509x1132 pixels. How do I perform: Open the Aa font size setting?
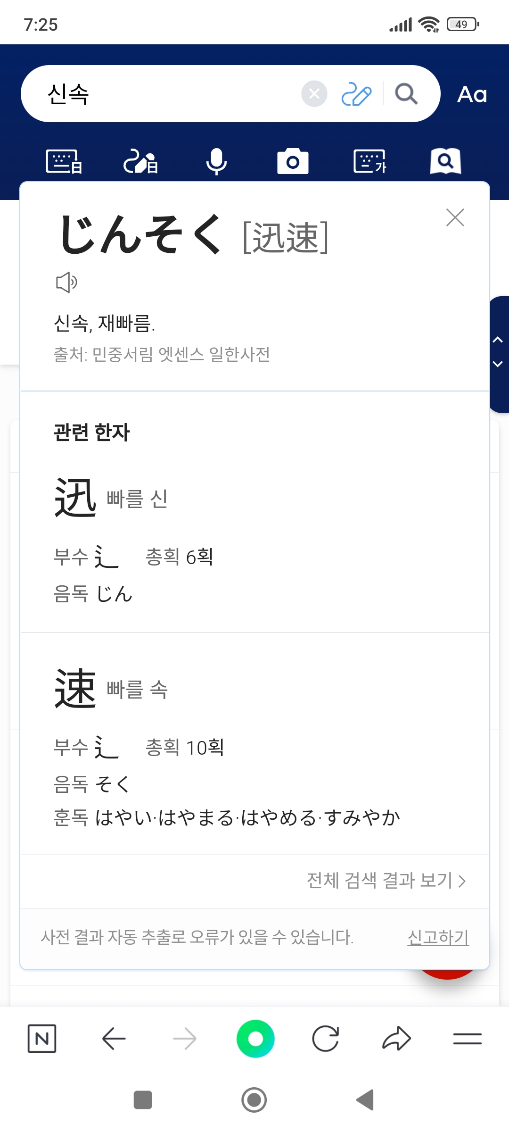click(472, 94)
